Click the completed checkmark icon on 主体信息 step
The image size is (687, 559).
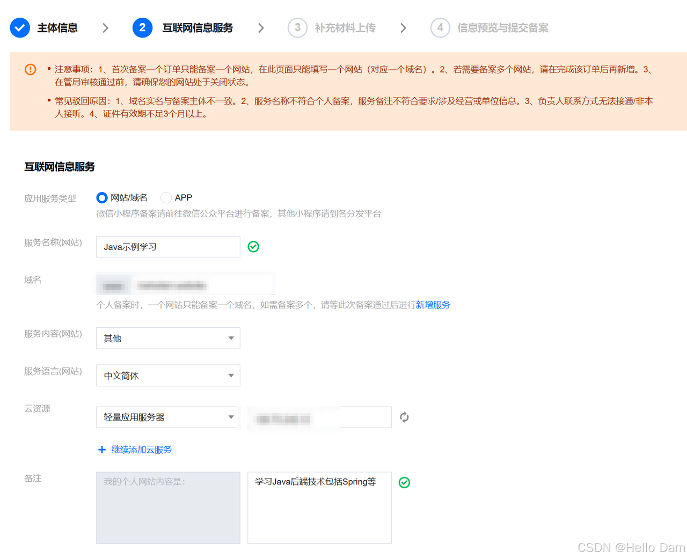[20, 27]
